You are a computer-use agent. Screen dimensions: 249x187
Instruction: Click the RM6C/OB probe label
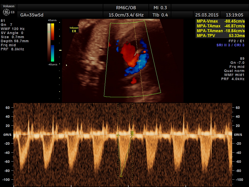(x=126, y=8)
